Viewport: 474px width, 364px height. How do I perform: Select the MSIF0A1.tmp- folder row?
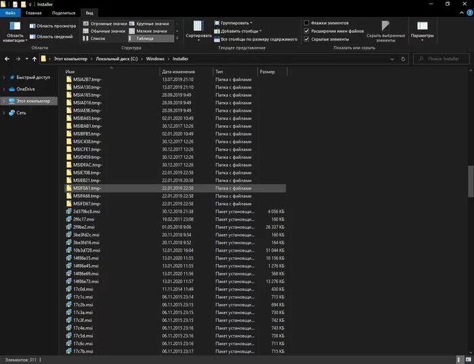(175, 188)
